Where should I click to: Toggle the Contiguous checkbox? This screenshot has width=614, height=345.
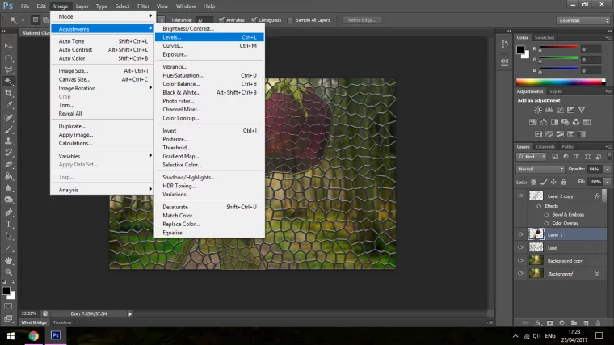pos(254,20)
